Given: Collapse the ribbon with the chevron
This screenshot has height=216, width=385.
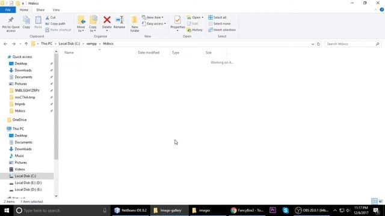Looking at the screenshot, I should (375, 10).
